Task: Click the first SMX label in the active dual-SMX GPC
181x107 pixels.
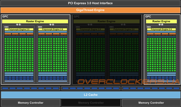Action: pyautogui.click(x=7, y=27)
